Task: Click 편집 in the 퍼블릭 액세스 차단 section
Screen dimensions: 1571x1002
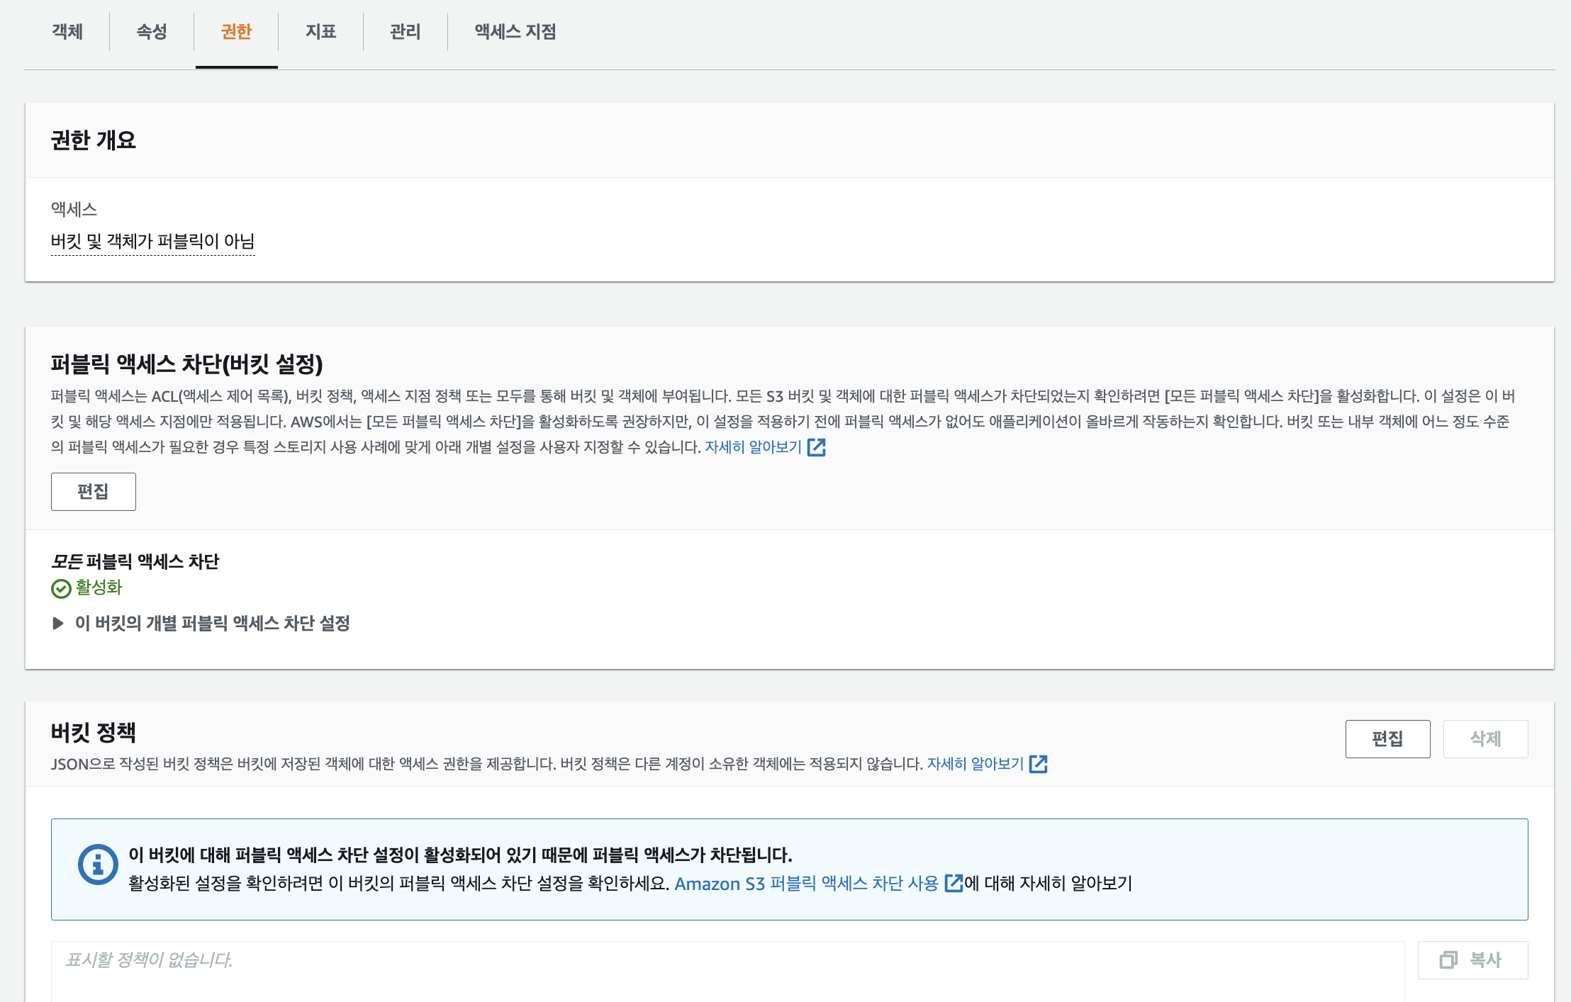Action: click(93, 491)
